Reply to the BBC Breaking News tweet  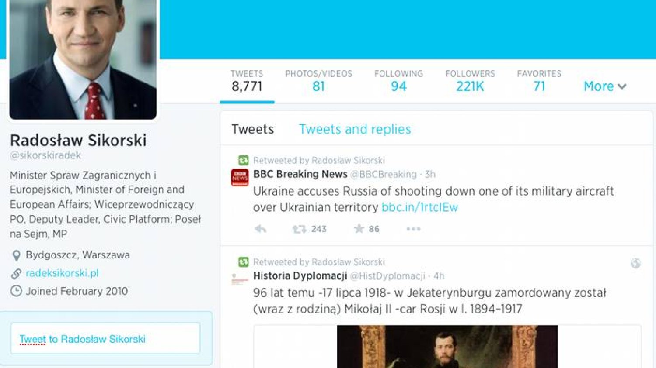(260, 229)
